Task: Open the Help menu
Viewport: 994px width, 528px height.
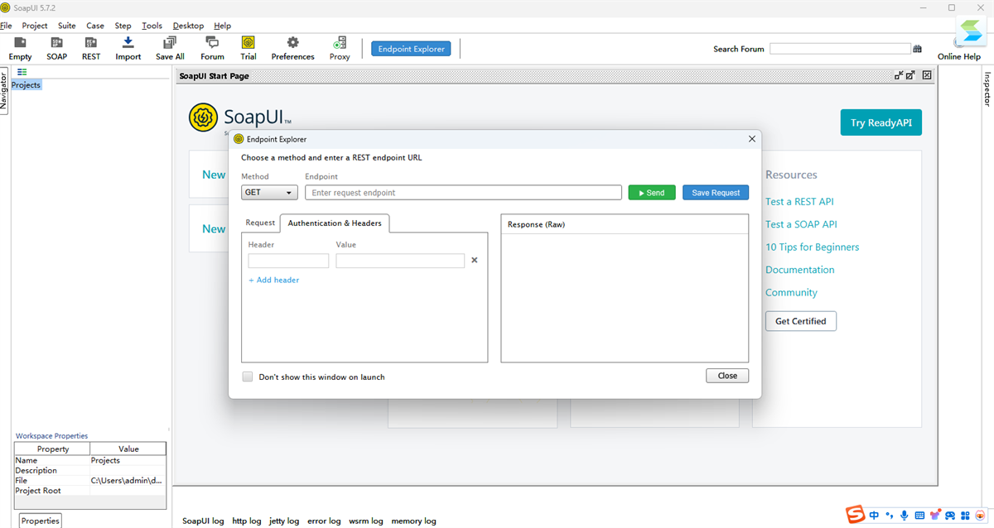Action: tap(222, 26)
